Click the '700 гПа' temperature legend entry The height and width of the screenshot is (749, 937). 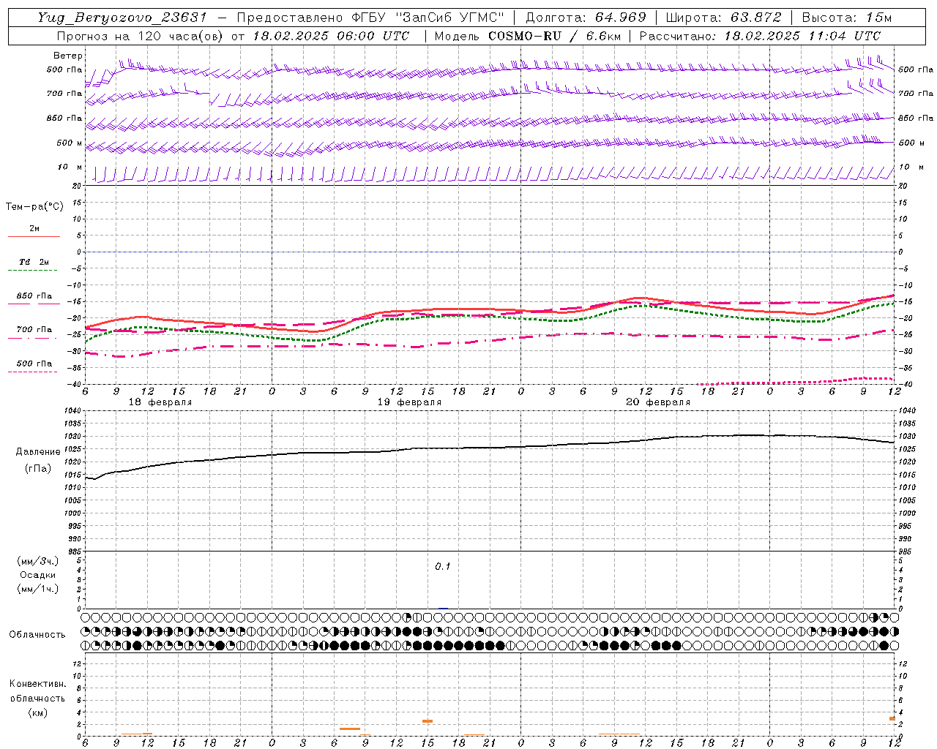coord(34,330)
